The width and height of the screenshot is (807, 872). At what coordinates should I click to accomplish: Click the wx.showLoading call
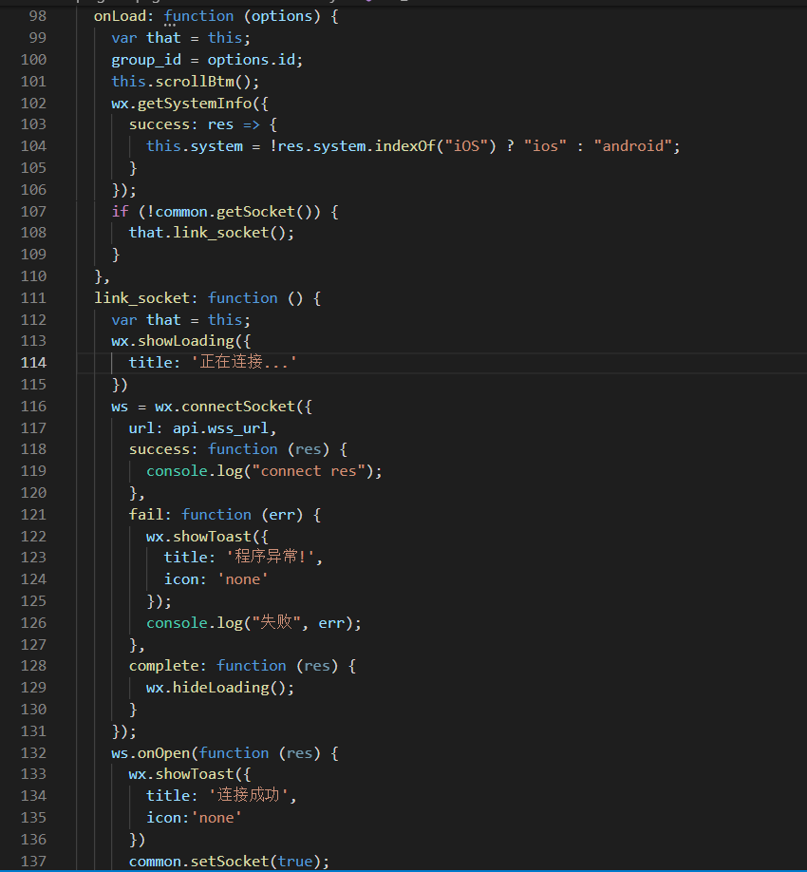tap(172, 341)
